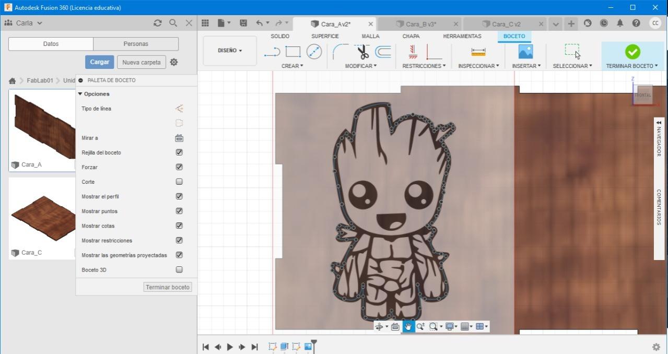Enable the Boceto 3D checkbox
Viewport: 668px width, 354px height.
(179, 270)
